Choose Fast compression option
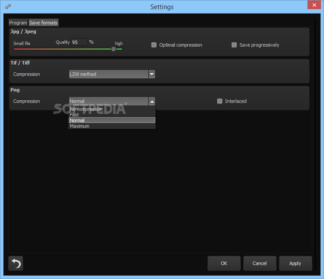Screen dimensions: 324x279 pos(112,115)
